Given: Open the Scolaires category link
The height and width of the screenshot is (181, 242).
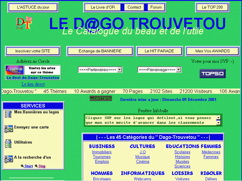Looking at the screenshot, I should click(x=182, y=152).
